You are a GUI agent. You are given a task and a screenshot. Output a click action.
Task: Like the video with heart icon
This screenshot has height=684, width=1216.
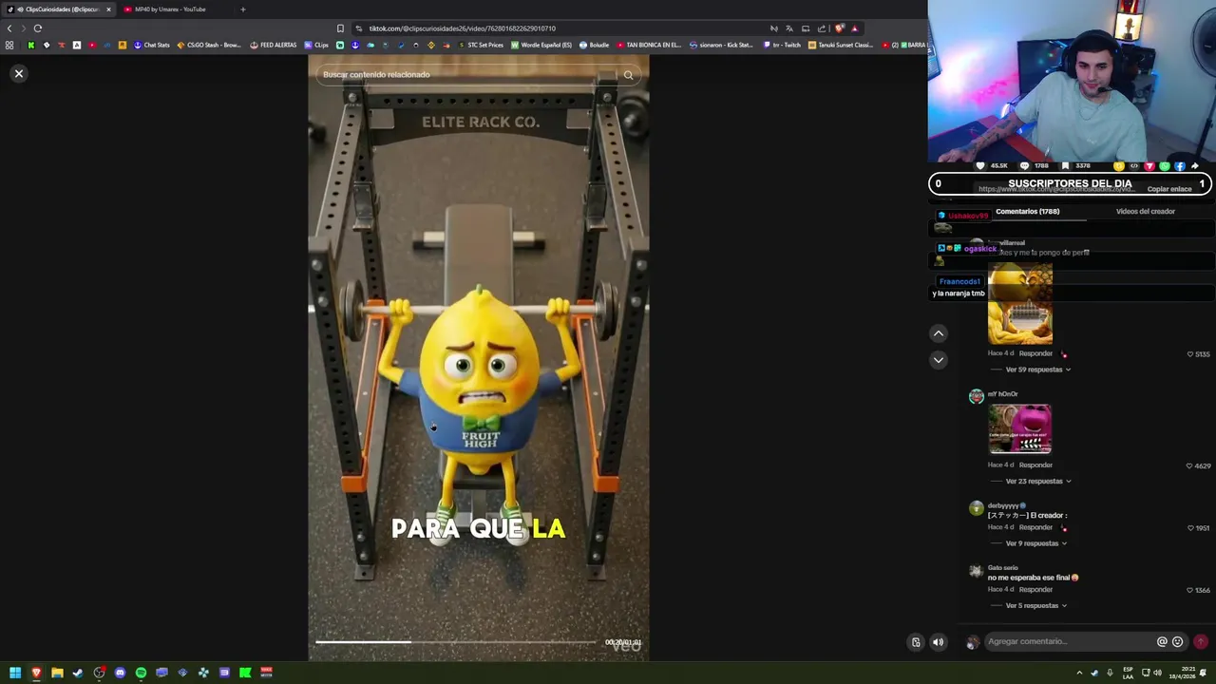[x=981, y=165]
